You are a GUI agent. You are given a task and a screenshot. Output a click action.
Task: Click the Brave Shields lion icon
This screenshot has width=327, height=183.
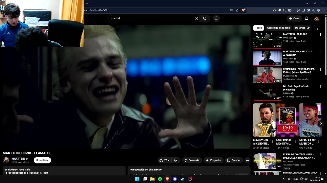[243, 10]
